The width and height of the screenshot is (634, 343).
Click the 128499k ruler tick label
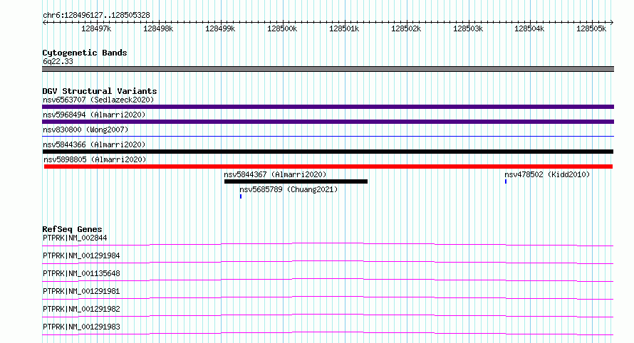(x=220, y=28)
